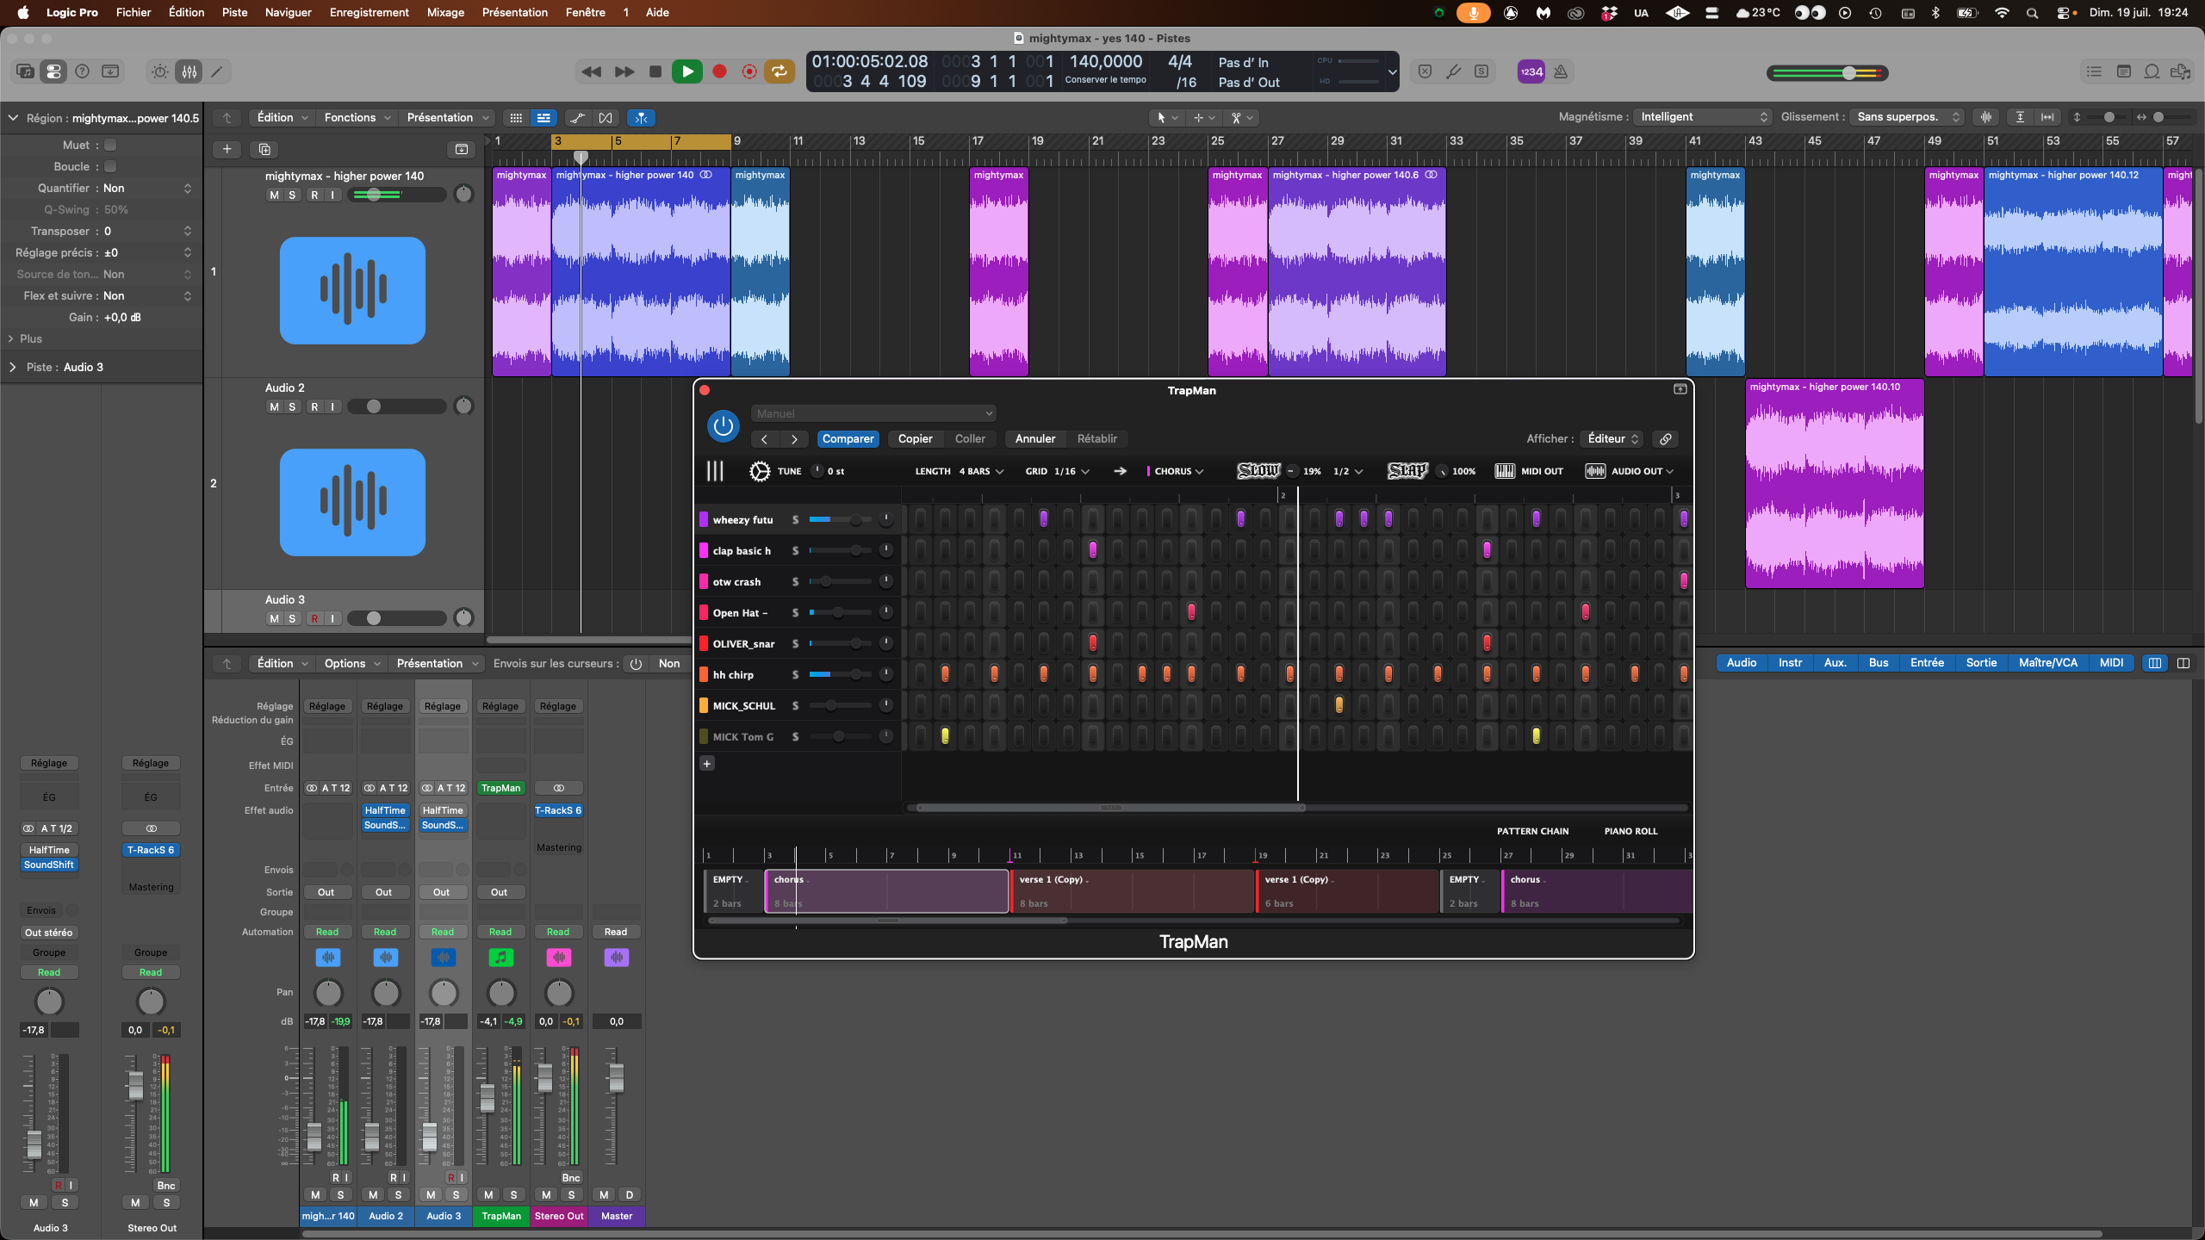Image resolution: width=2205 pixels, height=1240 pixels.
Task: Click the Show Automation icon in Tracks area
Action: click(577, 118)
